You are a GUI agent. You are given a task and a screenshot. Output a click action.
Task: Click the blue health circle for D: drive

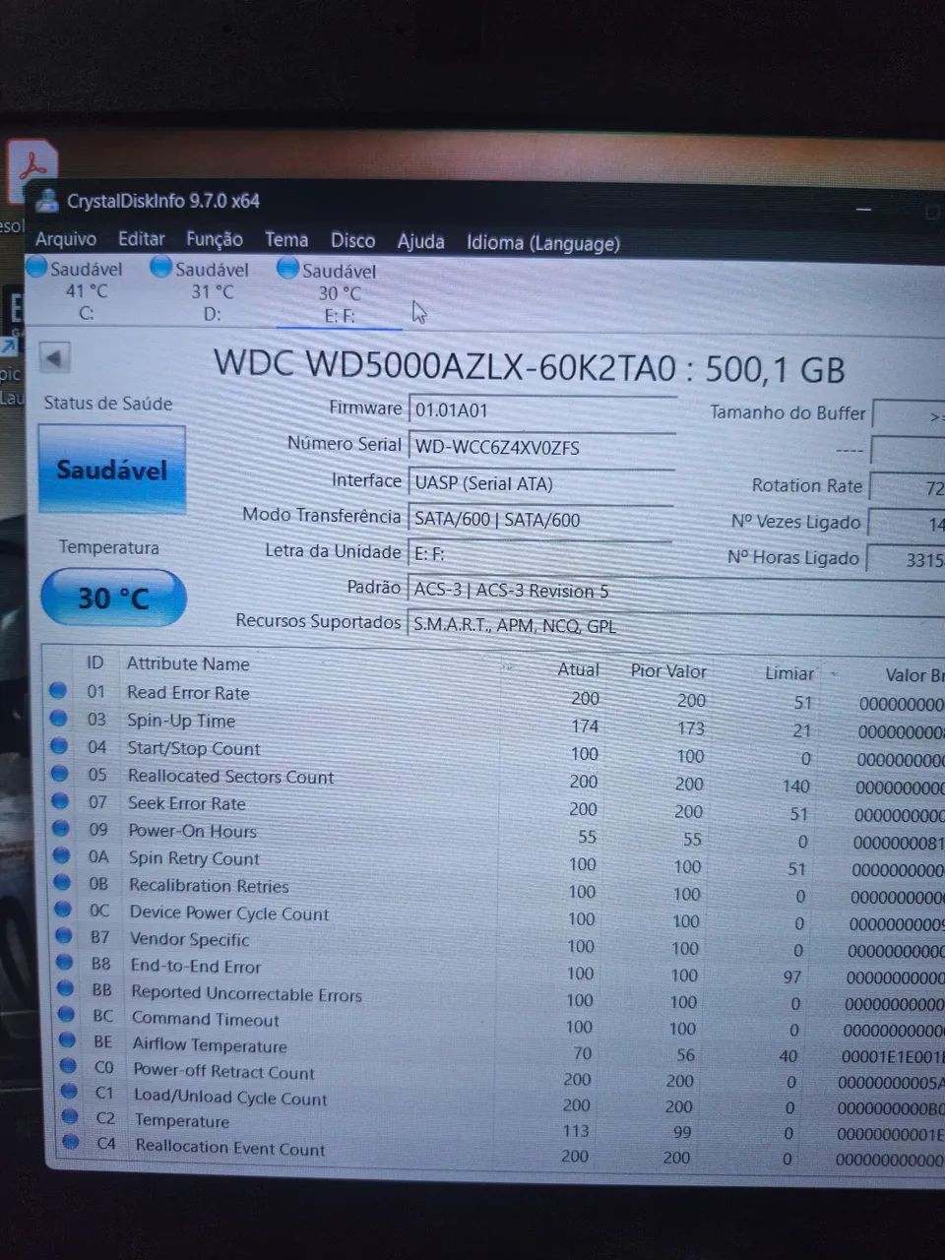point(160,267)
